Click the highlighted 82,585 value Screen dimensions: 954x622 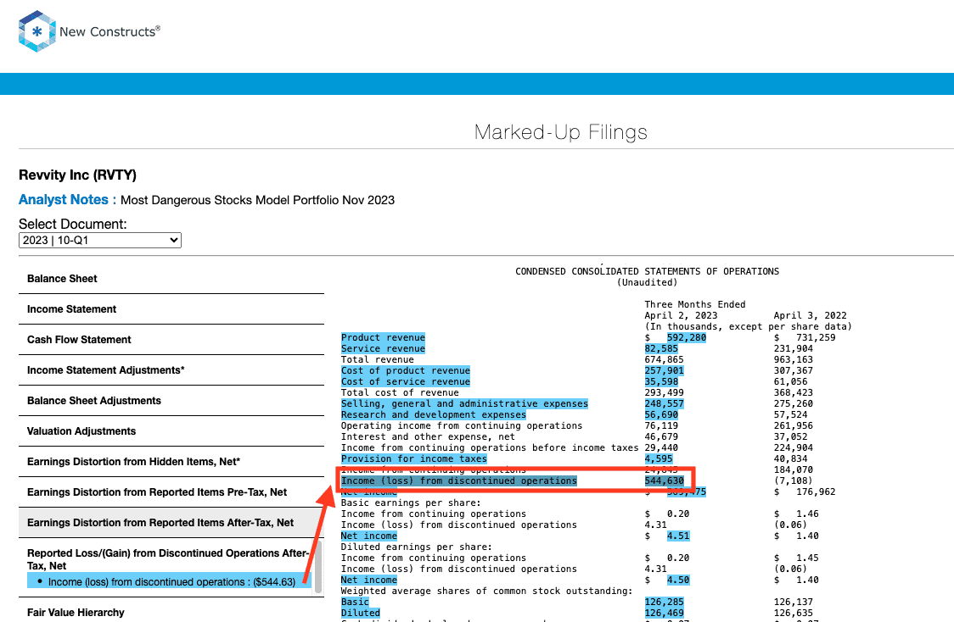coord(661,348)
